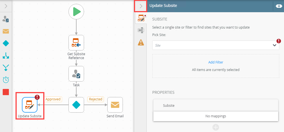Screen dimensions: 284x132
Task: Pick the email envelope tool in toolbox
Action: [x=6, y=31]
